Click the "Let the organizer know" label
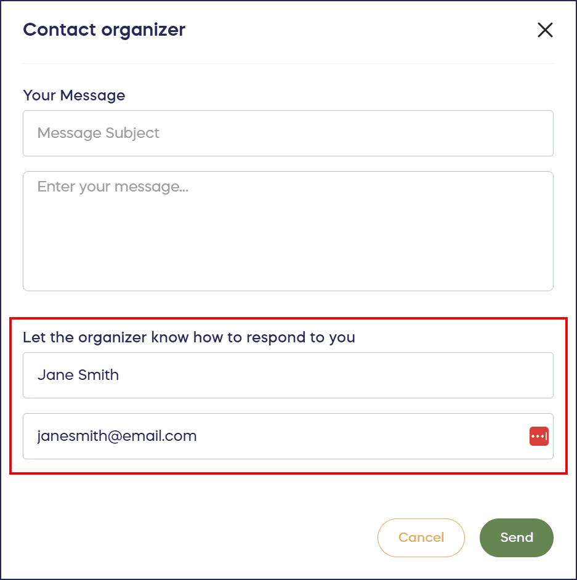 [188, 337]
